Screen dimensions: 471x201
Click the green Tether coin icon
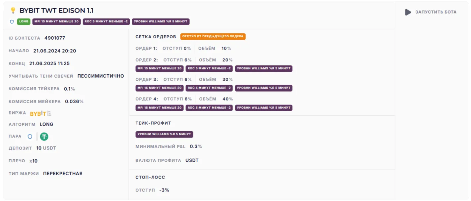(44, 137)
